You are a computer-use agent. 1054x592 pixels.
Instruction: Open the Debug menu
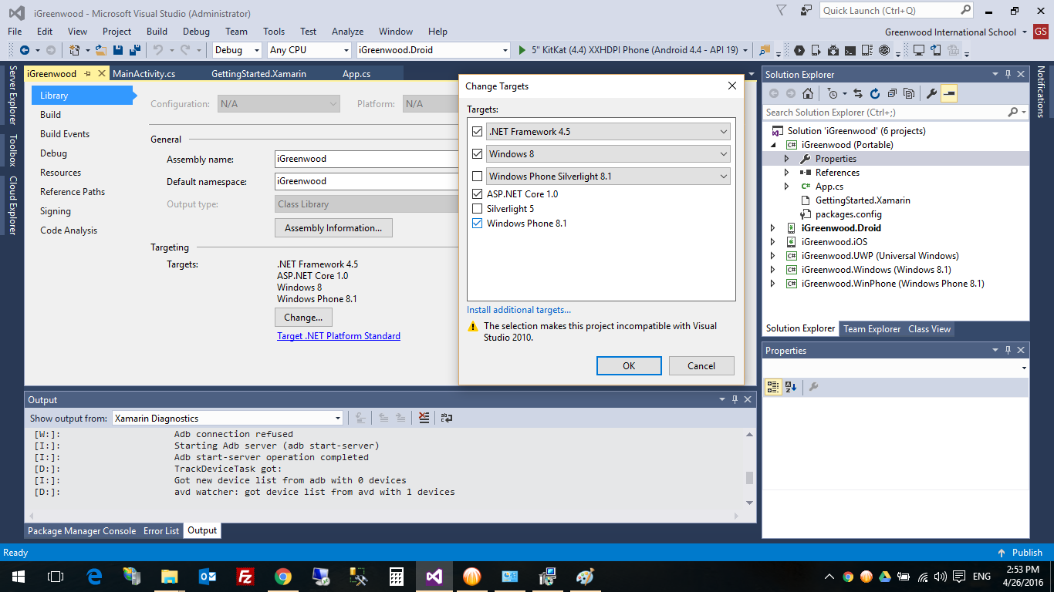(198, 32)
